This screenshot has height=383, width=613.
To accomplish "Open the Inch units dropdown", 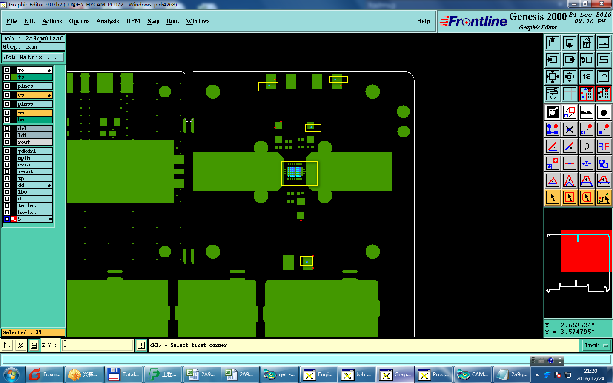I will (x=596, y=345).
